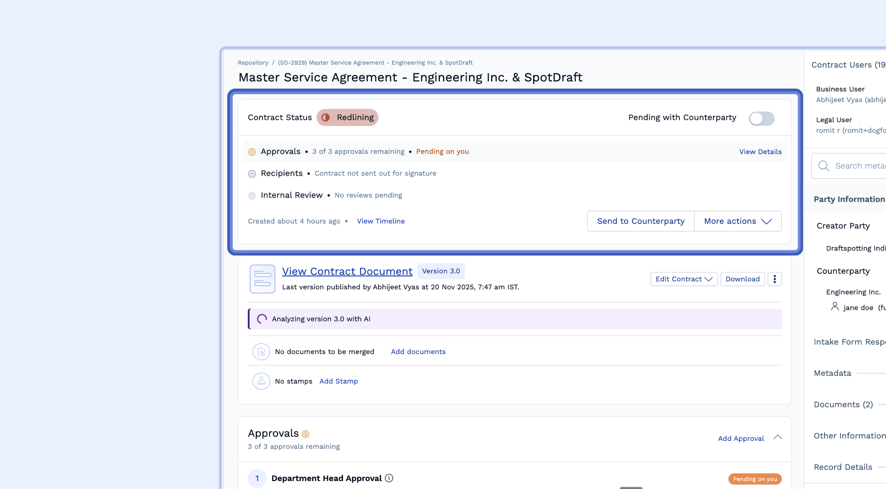Toggle the Pending with Counterparty switch
Screen dimensions: 886x489
[x=761, y=118]
